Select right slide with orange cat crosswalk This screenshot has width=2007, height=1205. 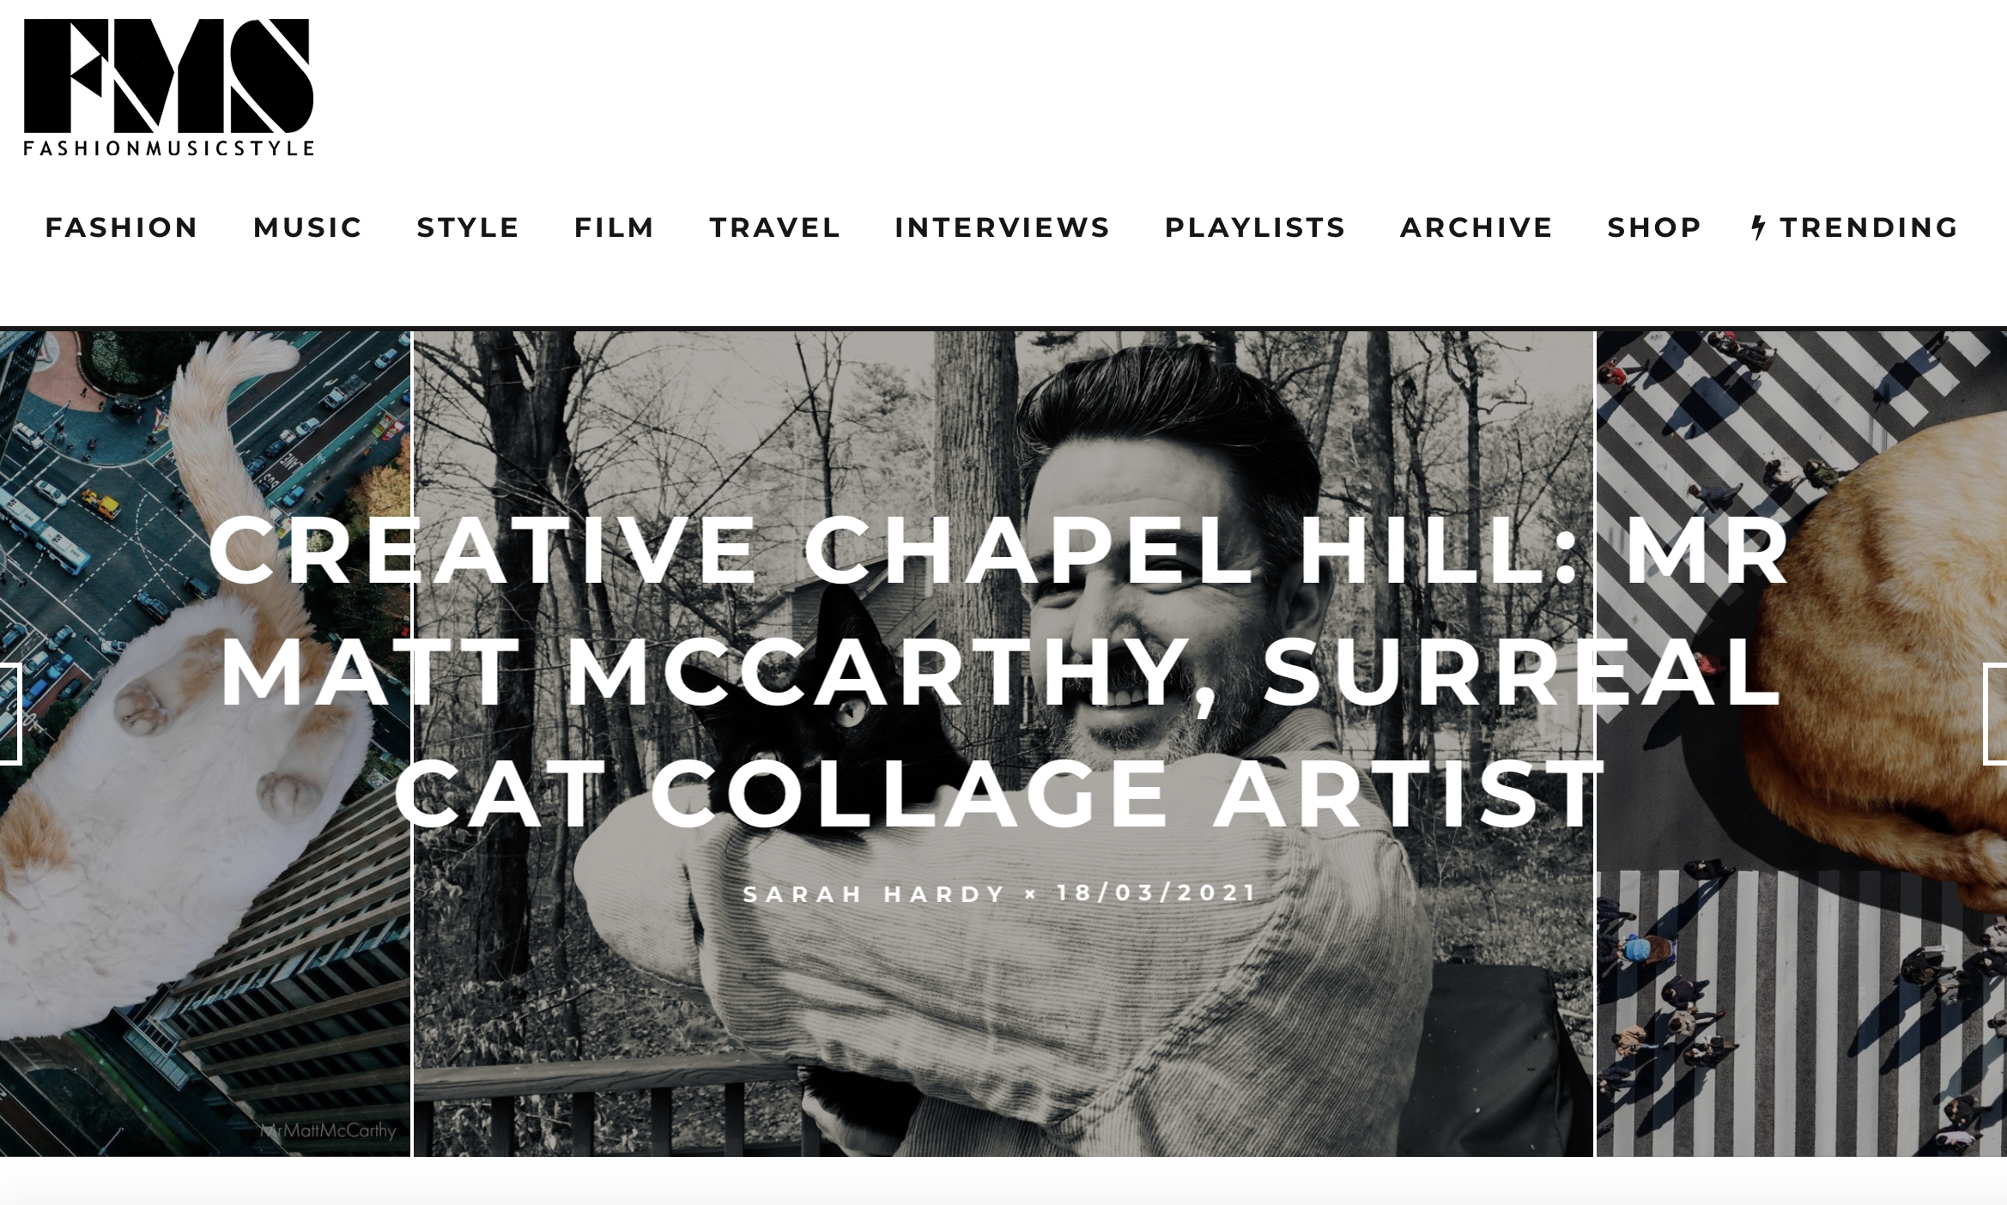(1802, 743)
